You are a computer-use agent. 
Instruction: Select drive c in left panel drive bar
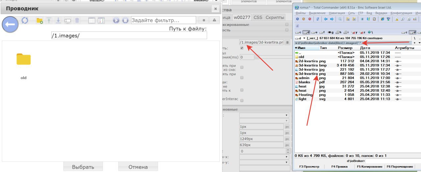[x=299, y=32]
